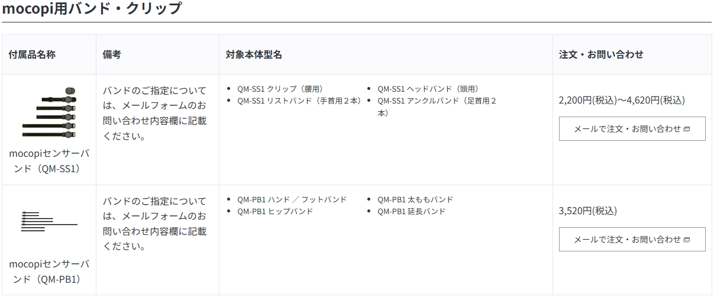Click the QM-PB1 太ももバンド list item

coord(415,199)
